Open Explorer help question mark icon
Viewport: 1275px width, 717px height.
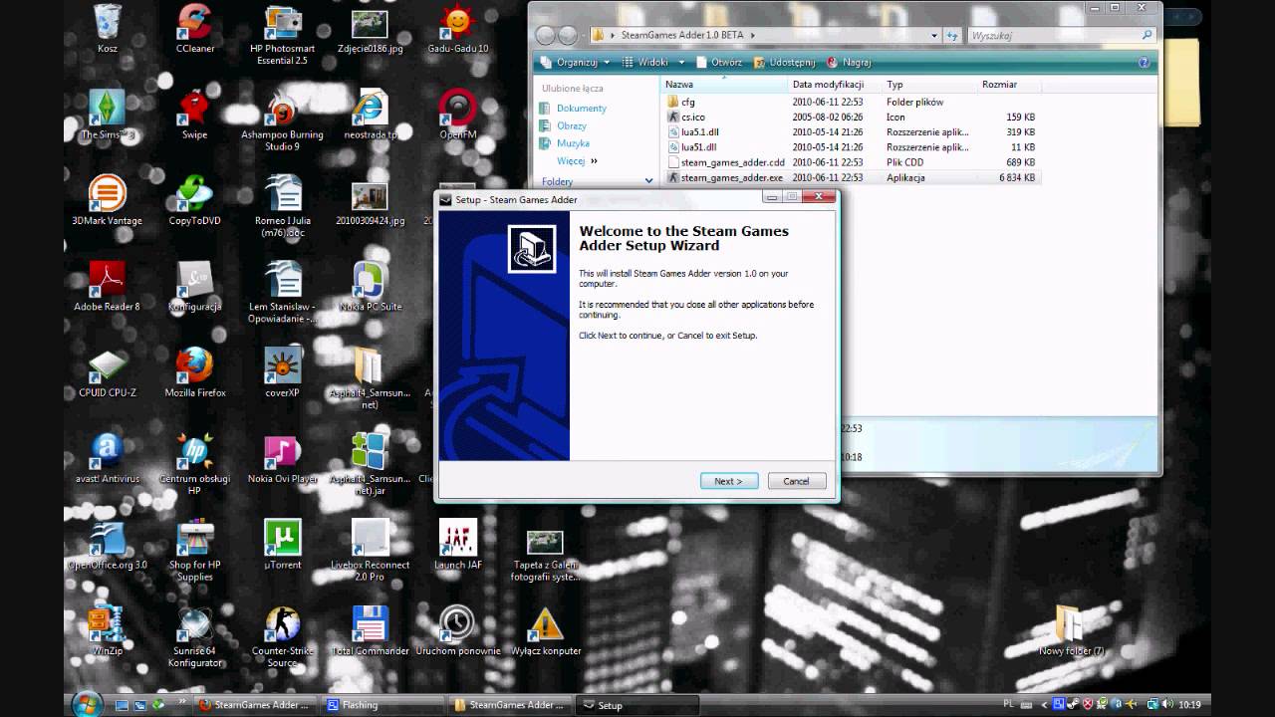(x=1144, y=62)
